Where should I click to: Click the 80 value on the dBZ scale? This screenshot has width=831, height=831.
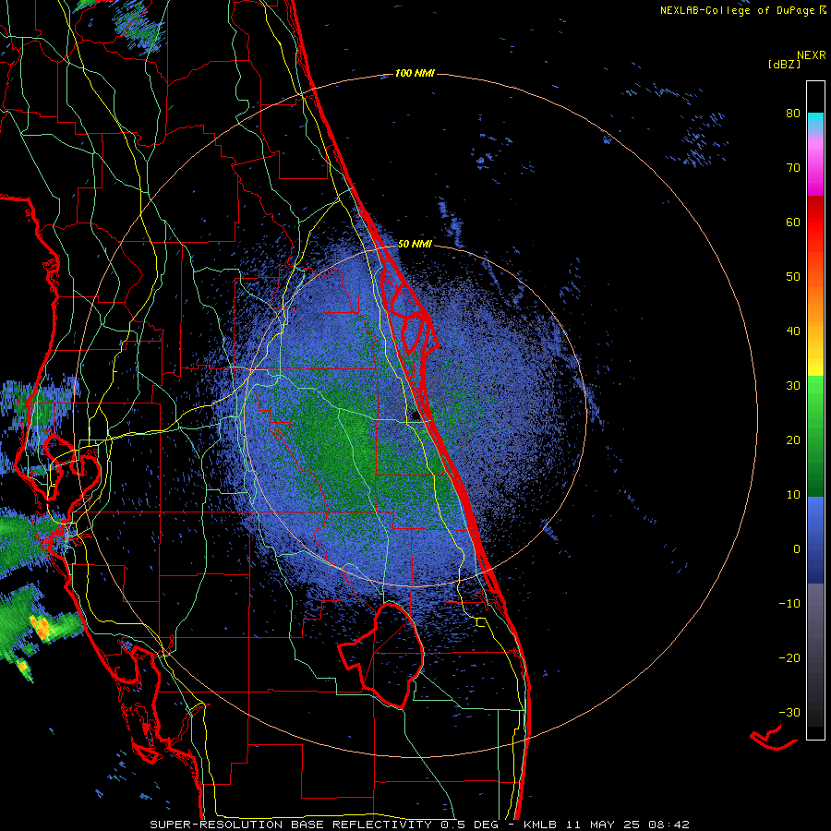coord(793,114)
